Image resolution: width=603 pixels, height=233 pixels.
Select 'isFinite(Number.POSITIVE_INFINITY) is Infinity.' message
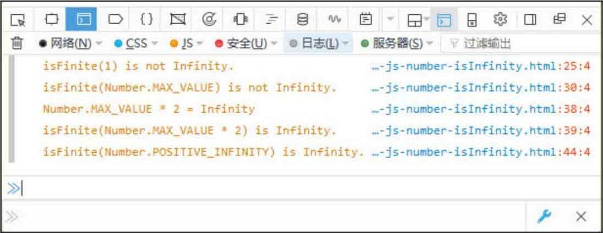(203, 152)
